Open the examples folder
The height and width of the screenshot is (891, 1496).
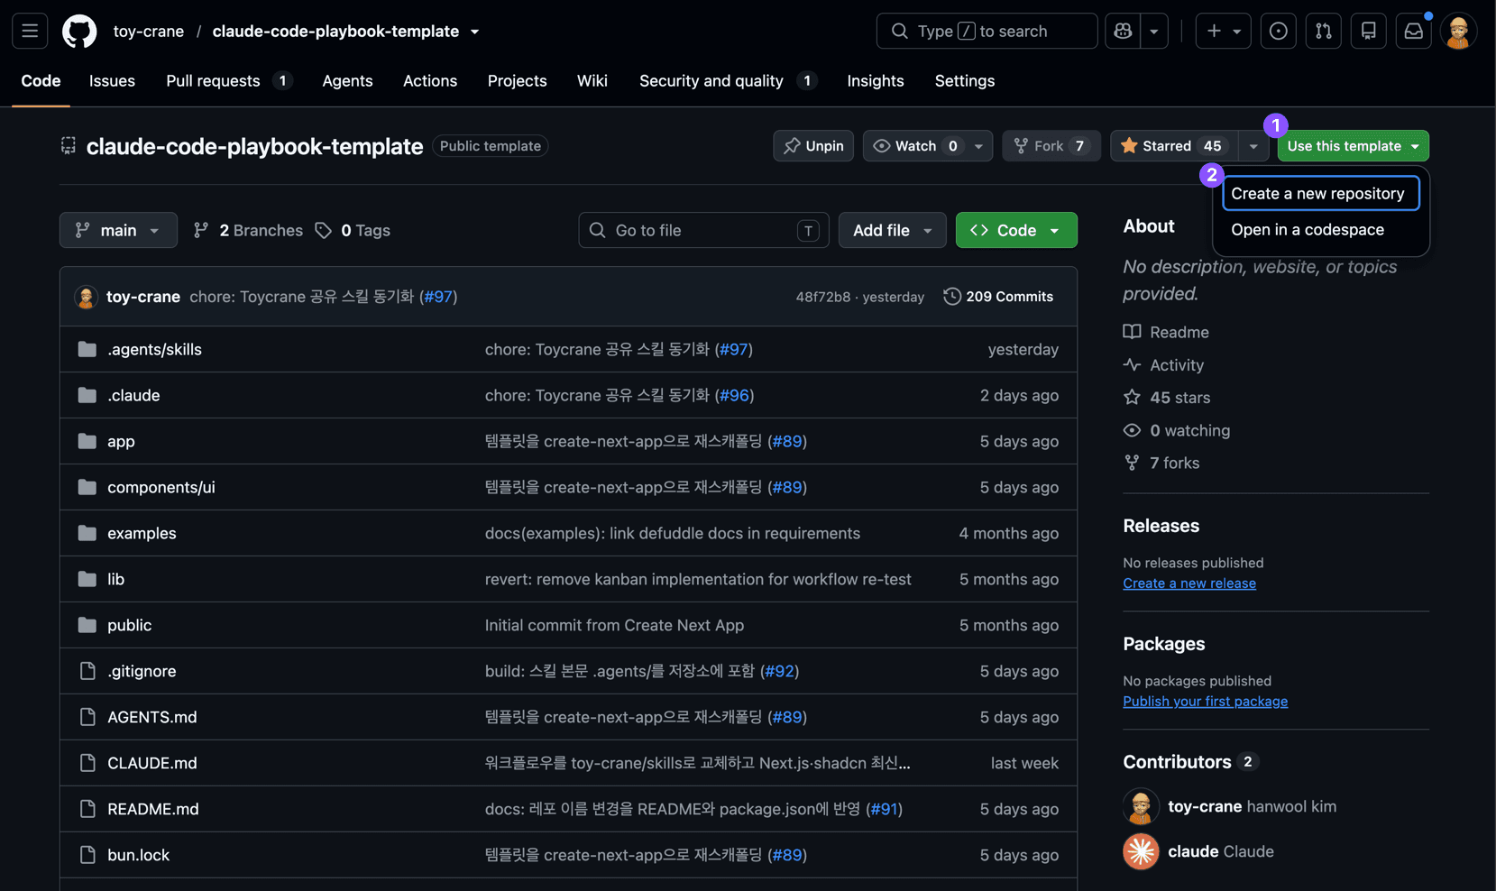[x=142, y=533]
